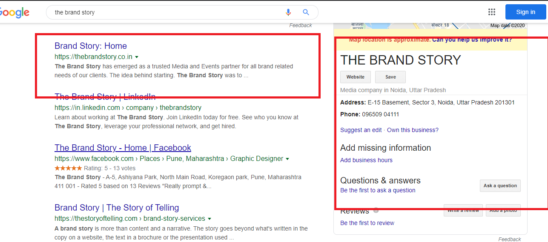Expand dropdown arrow beside Facebook Graphic Designer URL
The width and height of the screenshot is (548, 242).
(287, 159)
